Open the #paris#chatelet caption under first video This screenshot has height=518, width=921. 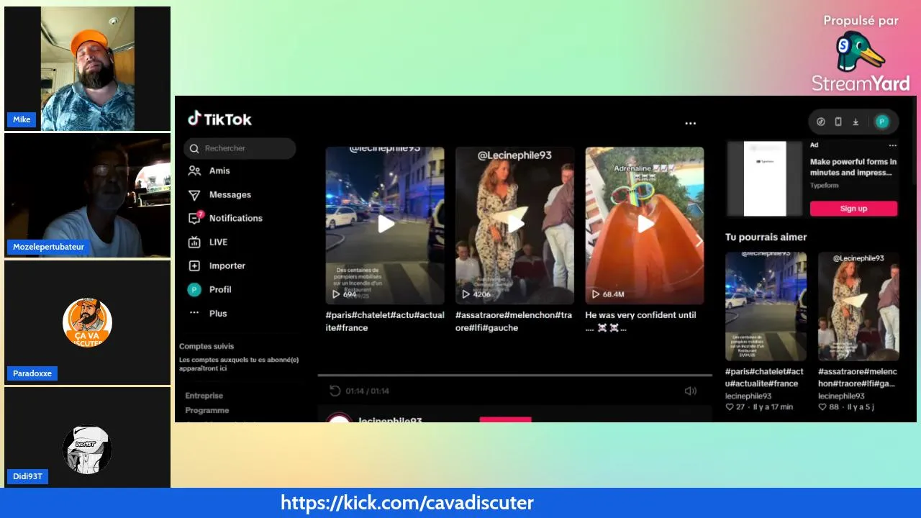coord(385,321)
